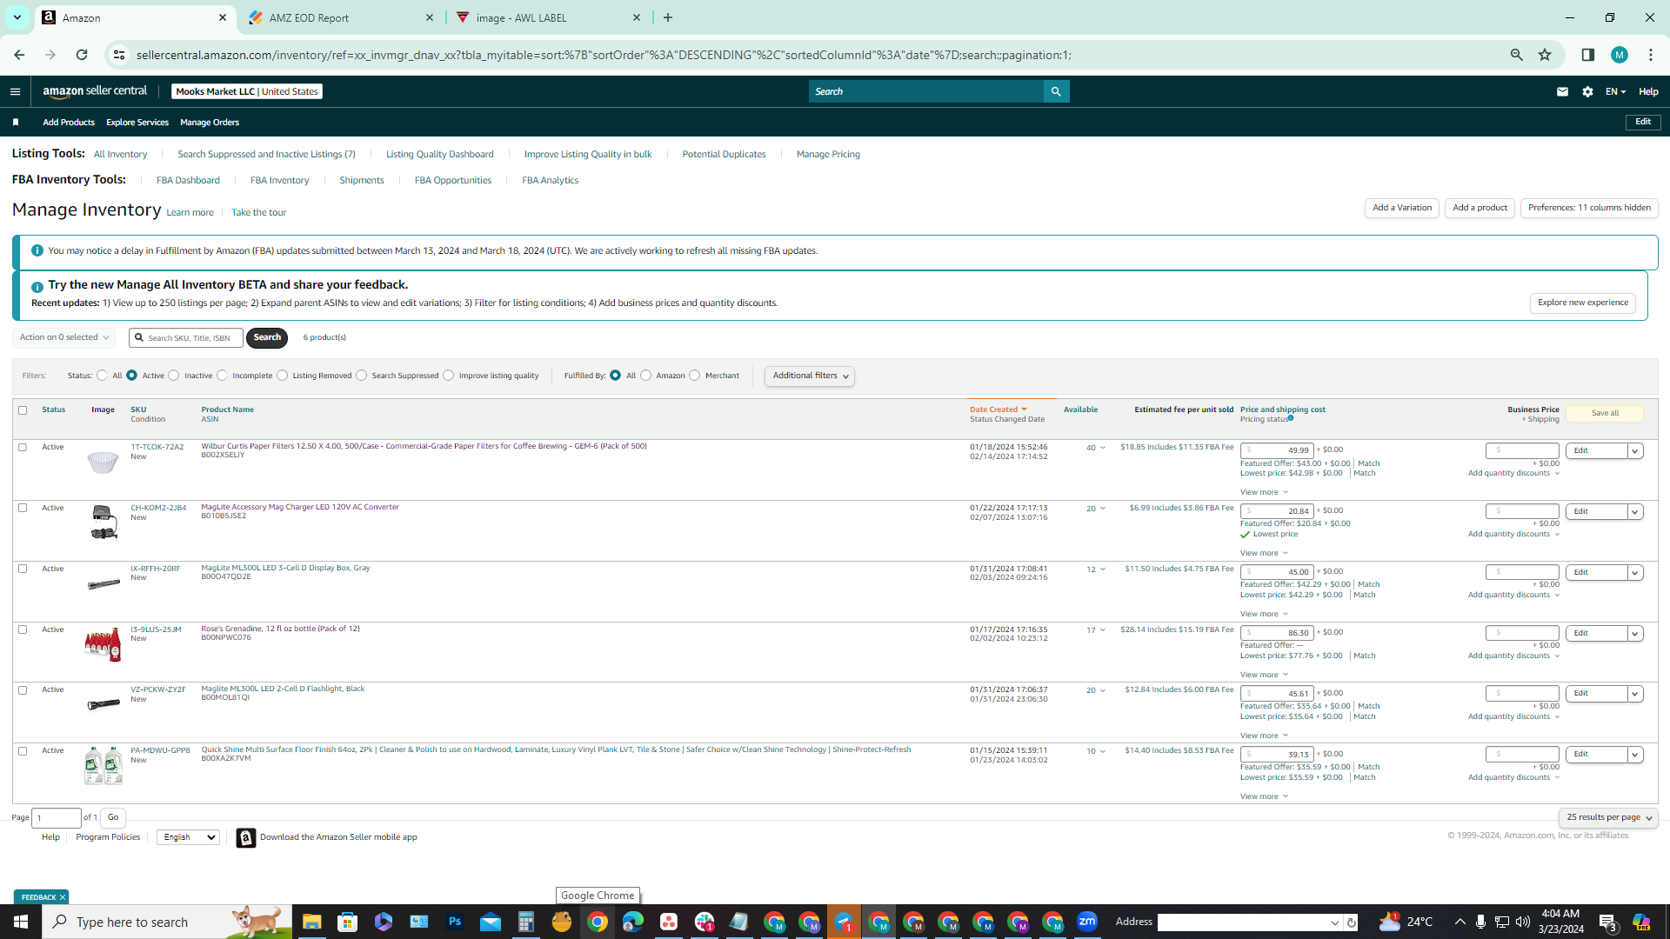Open the Shipments FBA tool
The height and width of the screenshot is (939, 1670).
(362, 181)
